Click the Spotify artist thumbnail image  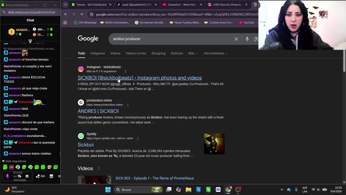tap(214, 144)
